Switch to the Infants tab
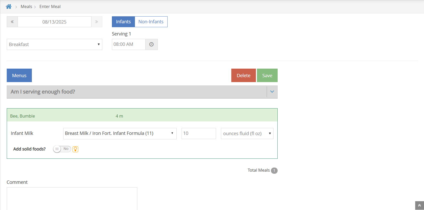The height and width of the screenshot is (210, 424). coord(123,22)
